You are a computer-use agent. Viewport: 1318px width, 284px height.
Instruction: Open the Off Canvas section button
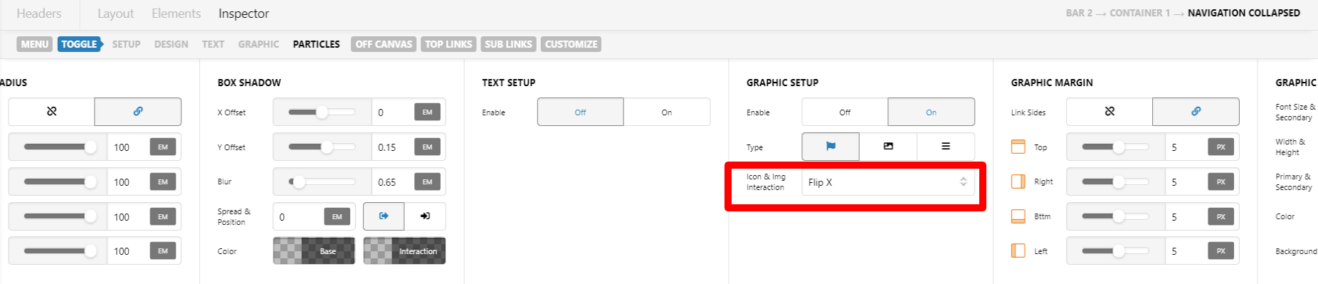pos(384,44)
